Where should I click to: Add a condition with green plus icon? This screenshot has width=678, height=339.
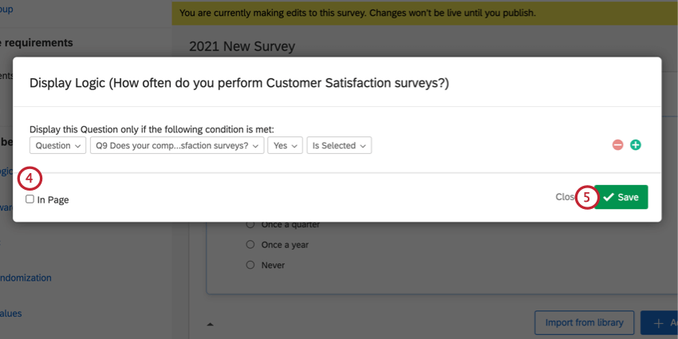[x=636, y=145]
